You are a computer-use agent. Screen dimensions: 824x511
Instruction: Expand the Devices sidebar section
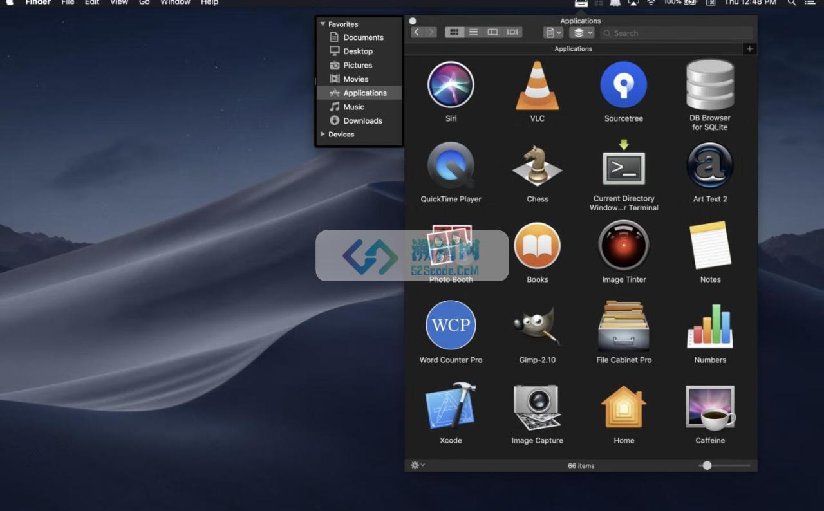[x=323, y=134]
